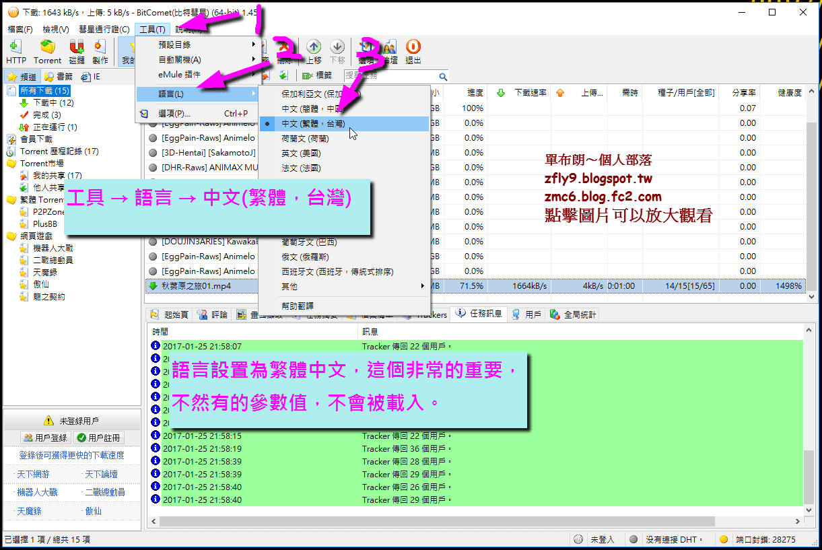The image size is (822, 550).
Task: Click the 下移 move down icon
Action: tap(337, 46)
